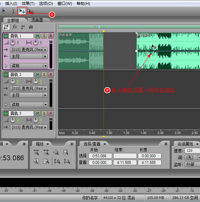Viewport: 200px width, 202px height.
Task: Adjust 音轨 1 volume knob
Action: click(13, 43)
